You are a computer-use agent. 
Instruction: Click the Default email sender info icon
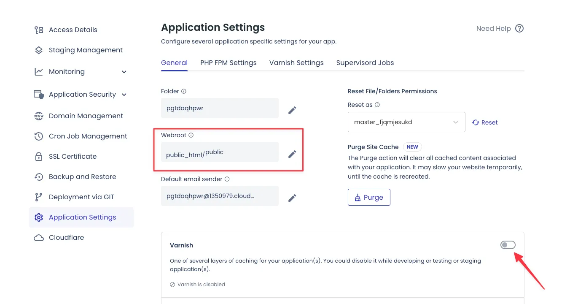[227, 179]
